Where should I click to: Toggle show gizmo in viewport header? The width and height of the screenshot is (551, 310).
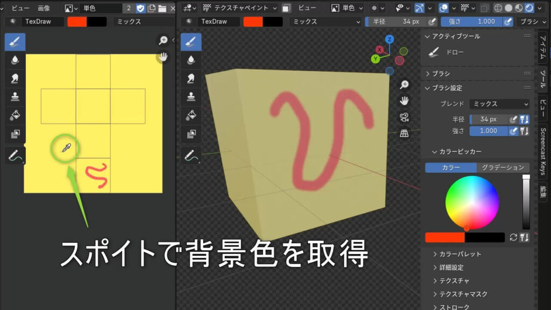(419, 8)
